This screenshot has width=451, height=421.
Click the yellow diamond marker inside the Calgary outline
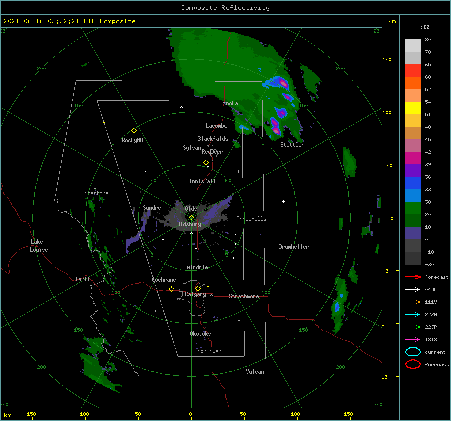[198, 288]
